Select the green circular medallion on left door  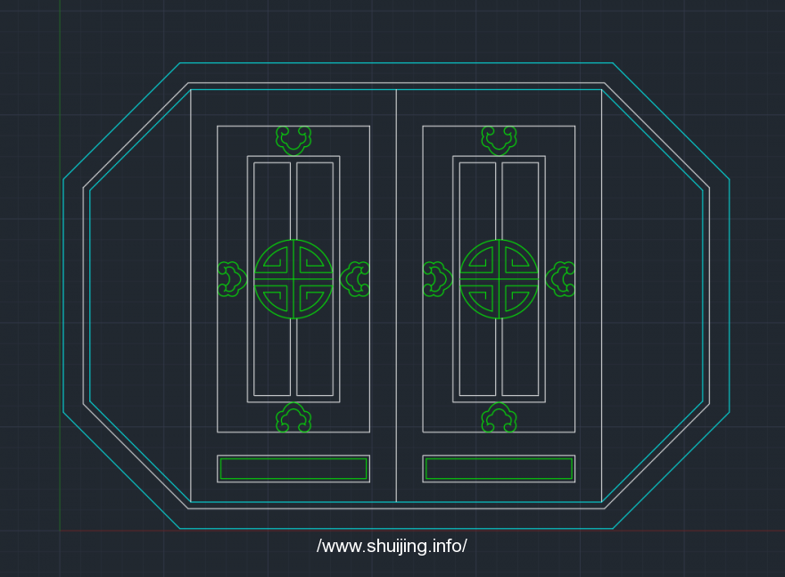click(x=293, y=279)
